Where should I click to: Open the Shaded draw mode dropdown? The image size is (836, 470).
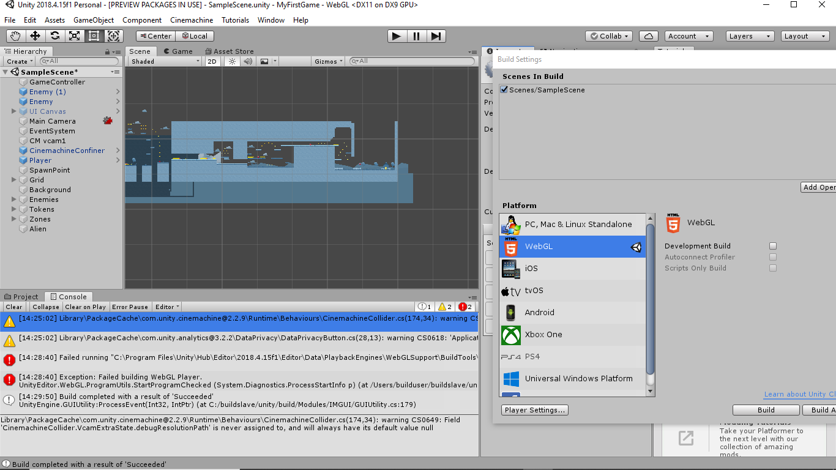165,61
